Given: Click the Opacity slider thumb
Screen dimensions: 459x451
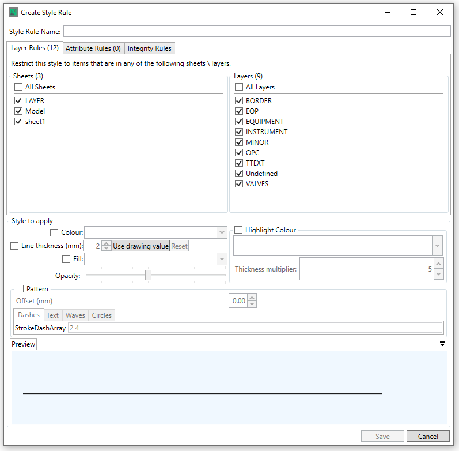Looking at the screenshot, I should pos(148,276).
